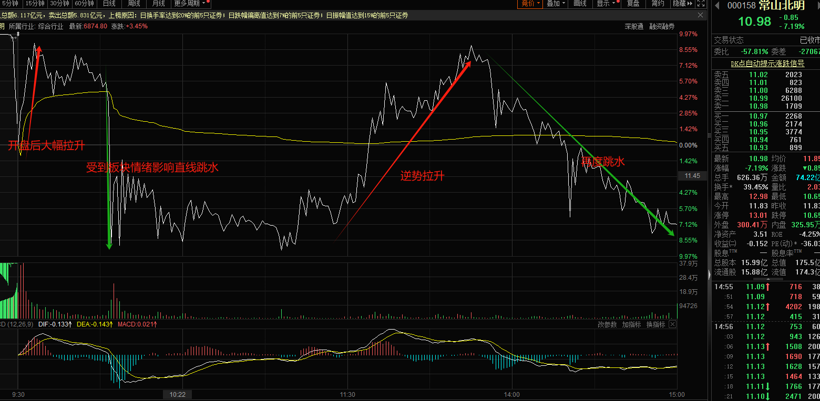This screenshot has width=820, height=401.
Task: Select 买一 price 10.97
Action: 758,116
